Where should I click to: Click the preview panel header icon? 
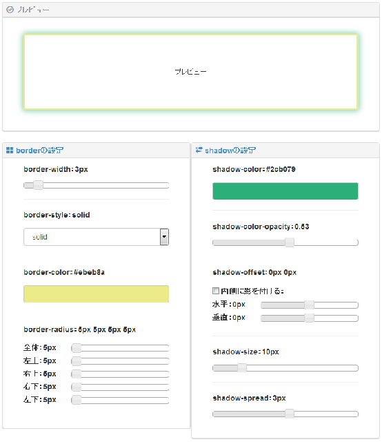point(10,10)
